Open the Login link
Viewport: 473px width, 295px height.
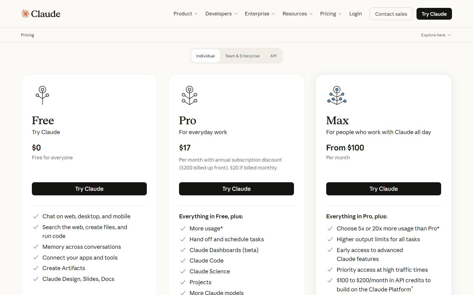[355, 14]
